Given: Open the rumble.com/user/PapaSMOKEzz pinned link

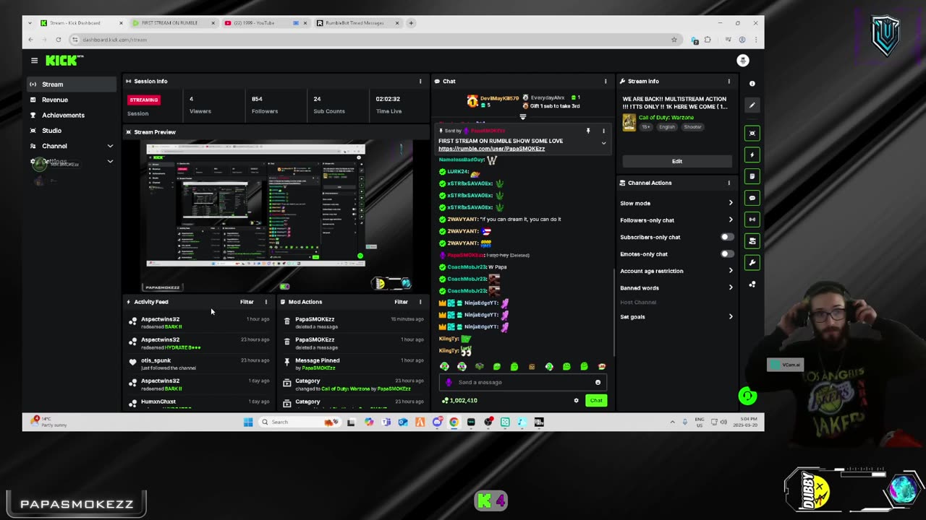Looking at the screenshot, I should tap(491, 149).
